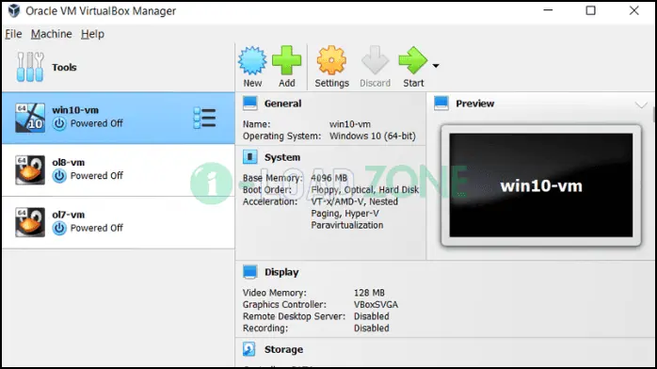Click the VBoxSVGA graphics controller value
The width and height of the screenshot is (657, 369).
click(x=376, y=304)
